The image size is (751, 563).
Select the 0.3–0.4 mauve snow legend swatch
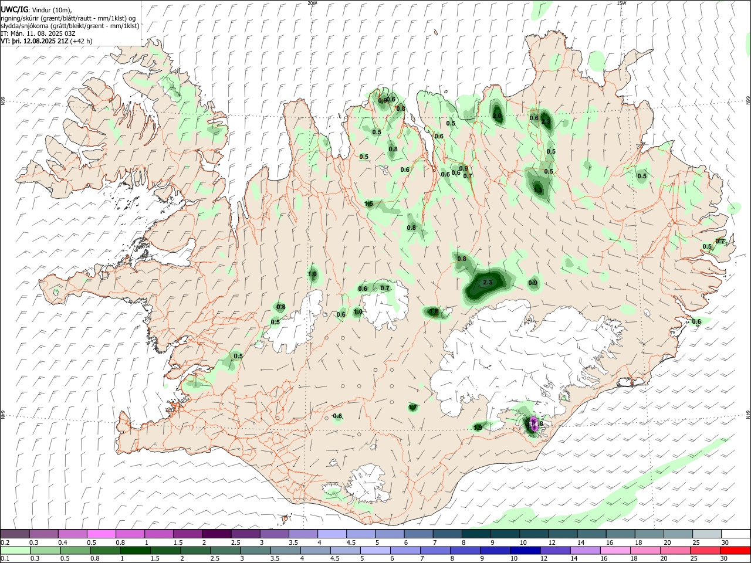(44, 534)
